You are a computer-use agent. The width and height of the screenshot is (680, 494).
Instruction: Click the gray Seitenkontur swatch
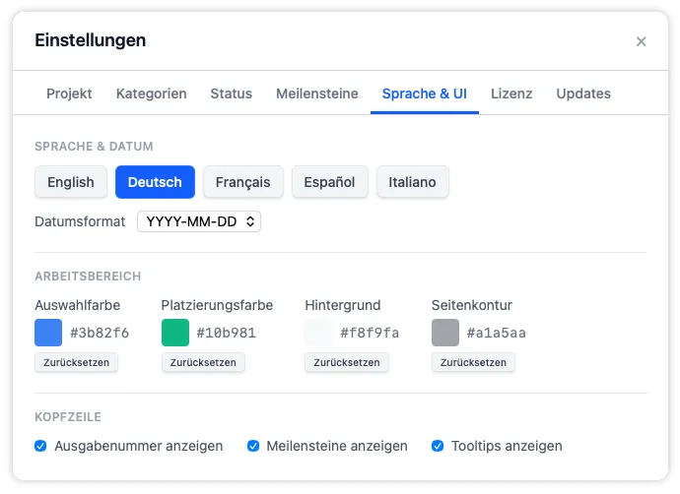(x=444, y=333)
